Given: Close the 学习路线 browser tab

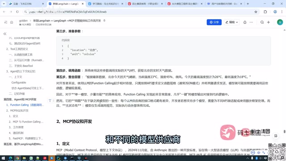Looking at the screenshot, I should (122, 4).
